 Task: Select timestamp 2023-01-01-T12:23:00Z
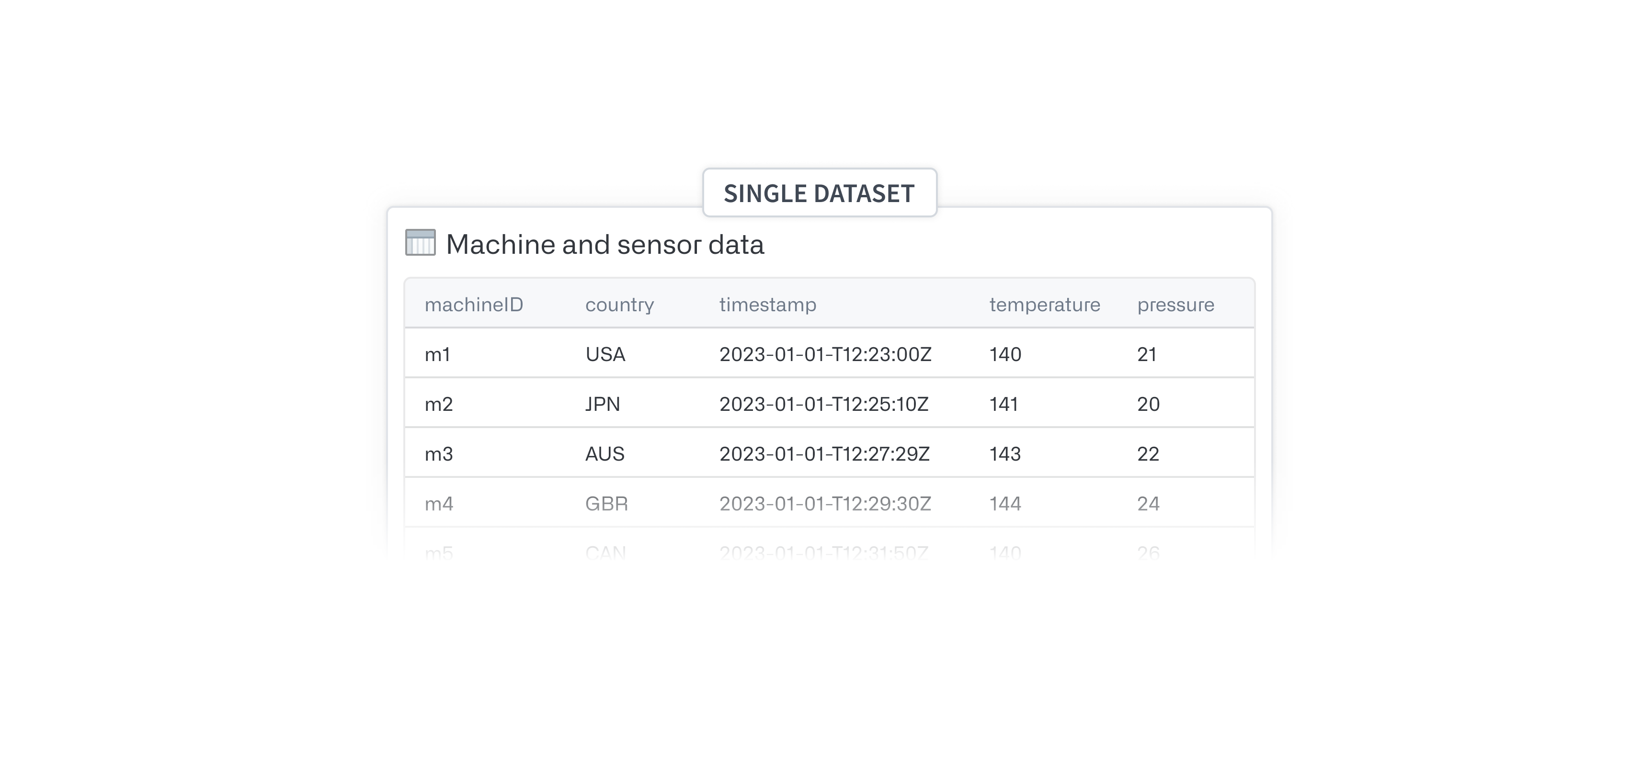pyautogui.click(x=825, y=354)
